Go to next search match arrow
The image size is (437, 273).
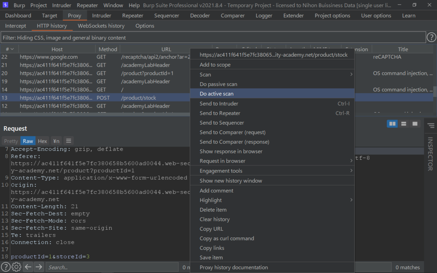(x=39, y=267)
